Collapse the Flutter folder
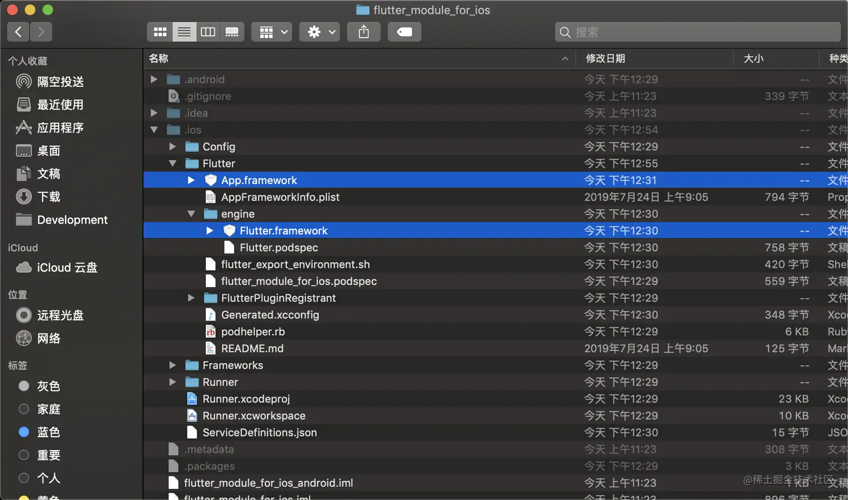The image size is (848, 500). (173, 164)
